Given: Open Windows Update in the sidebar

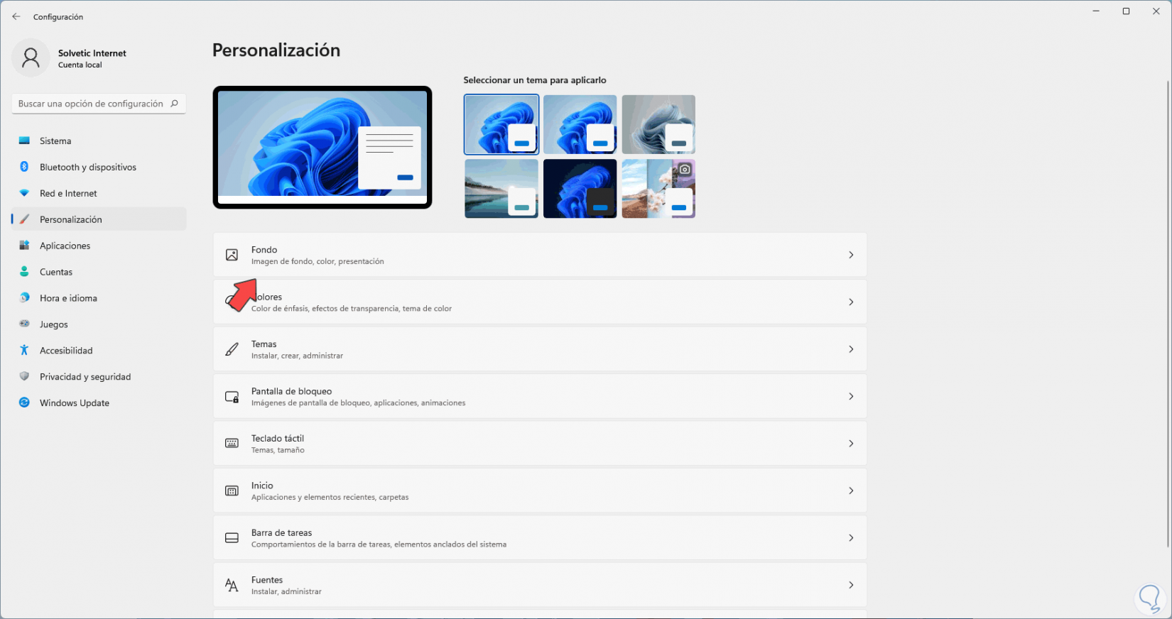Looking at the screenshot, I should tap(99, 402).
